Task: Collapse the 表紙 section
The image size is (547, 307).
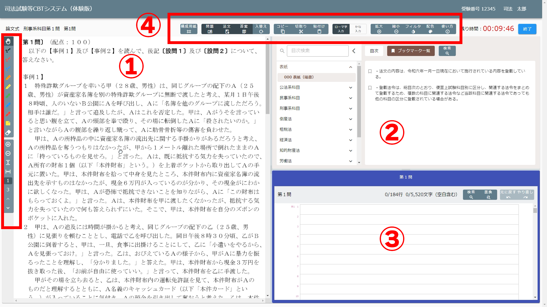Action: point(351,67)
